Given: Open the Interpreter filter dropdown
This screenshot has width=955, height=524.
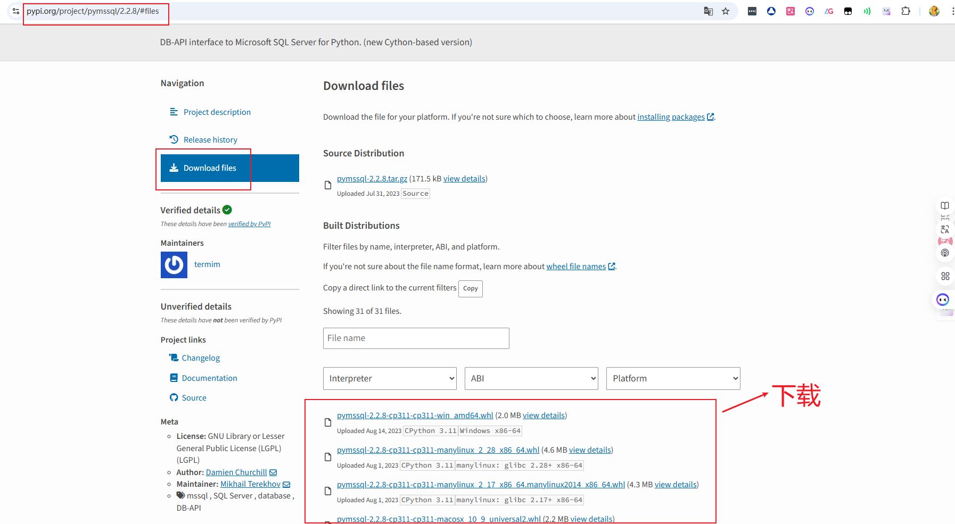Looking at the screenshot, I should point(390,378).
